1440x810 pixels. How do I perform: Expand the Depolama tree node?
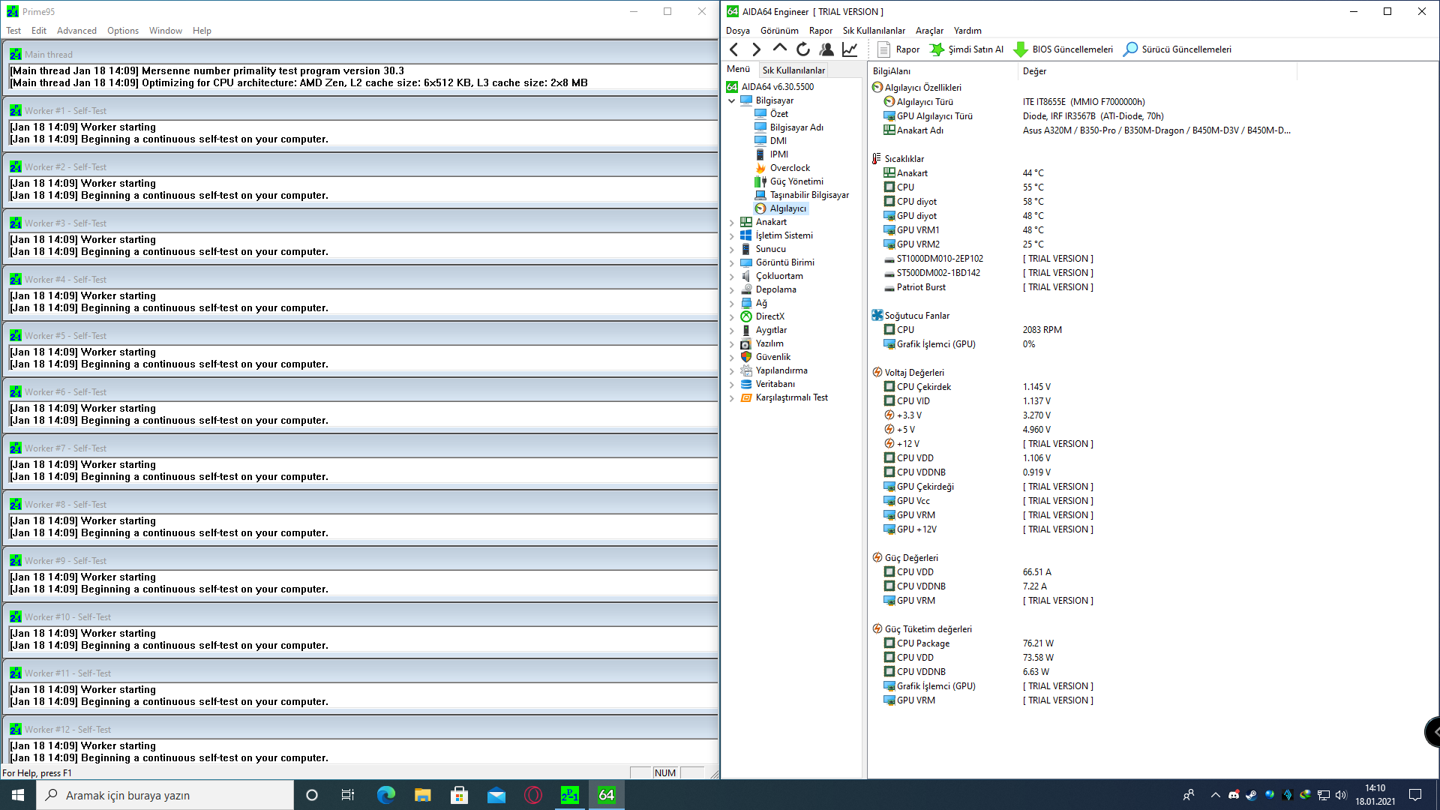click(732, 289)
